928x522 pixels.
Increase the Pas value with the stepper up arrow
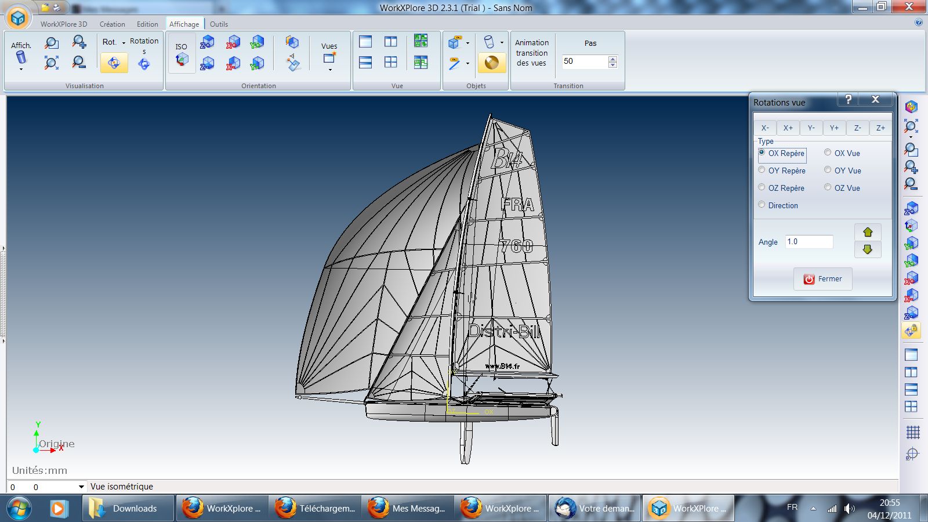(612, 59)
